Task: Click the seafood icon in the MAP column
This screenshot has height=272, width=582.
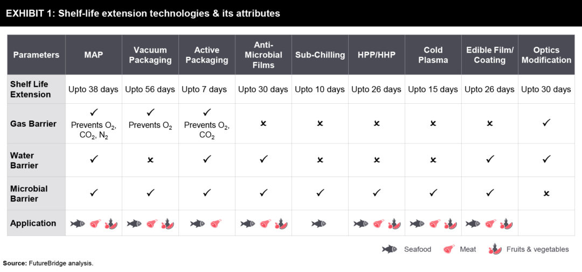Action: point(78,223)
